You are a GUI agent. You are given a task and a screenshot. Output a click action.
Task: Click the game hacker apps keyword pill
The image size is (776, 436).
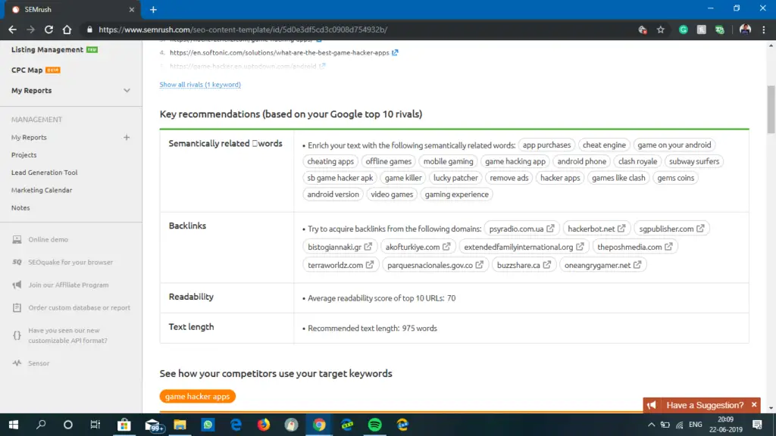pyautogui.click(x=198, y=397)
